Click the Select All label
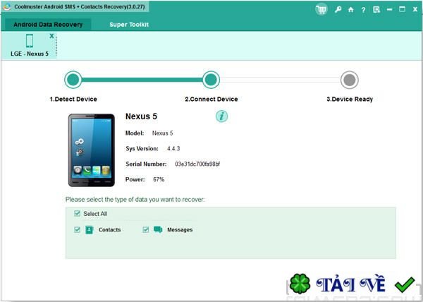The height and width of the screenshot is (302, 423). pos(95,214)
